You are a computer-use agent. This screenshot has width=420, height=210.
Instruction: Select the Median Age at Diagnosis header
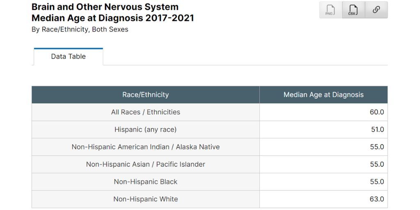click(x=323, y=95)
